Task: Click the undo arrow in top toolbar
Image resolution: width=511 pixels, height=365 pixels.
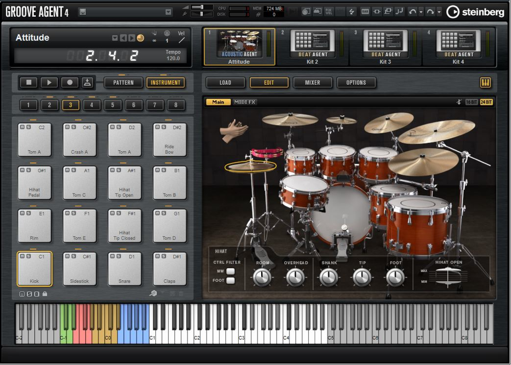Action: 412,12
